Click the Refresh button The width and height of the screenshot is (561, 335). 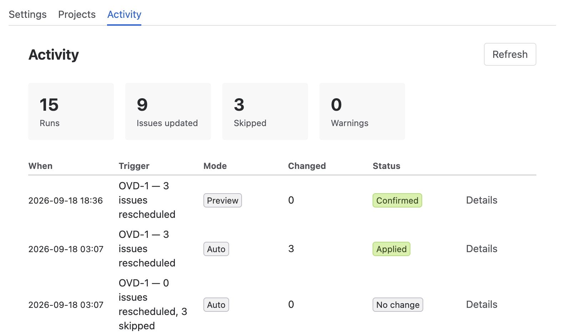(x=510, y=54)
